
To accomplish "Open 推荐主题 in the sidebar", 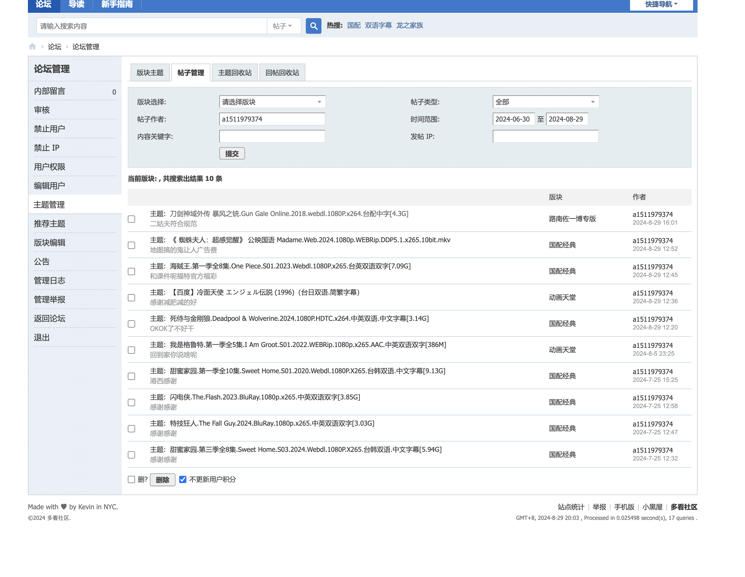I will tap(49, 224).
